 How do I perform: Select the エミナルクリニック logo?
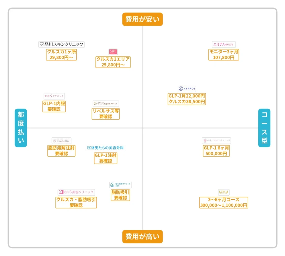[x=224, y=44]
